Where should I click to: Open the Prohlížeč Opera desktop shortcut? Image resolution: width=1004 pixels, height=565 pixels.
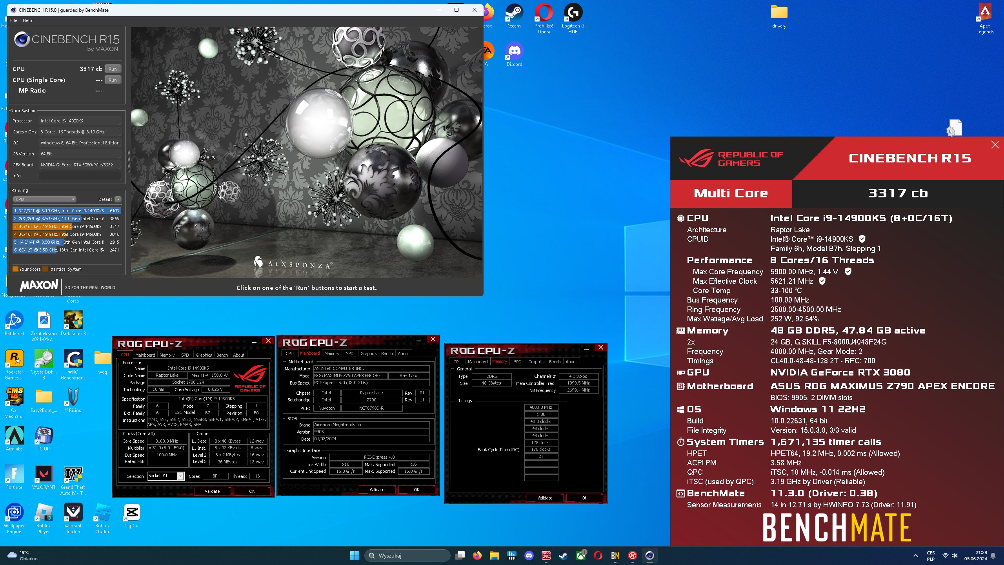[544, 18]
